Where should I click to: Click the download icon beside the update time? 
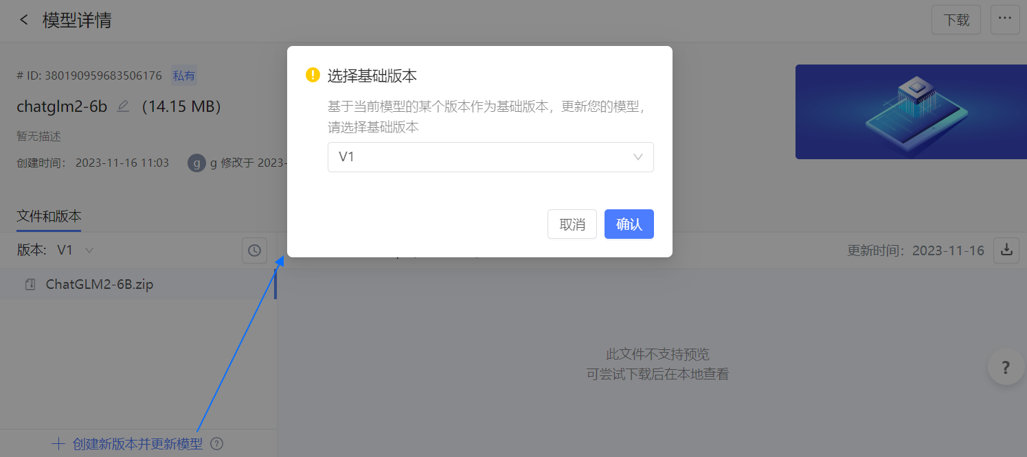pyautogui.click(x=1006, y=250)
